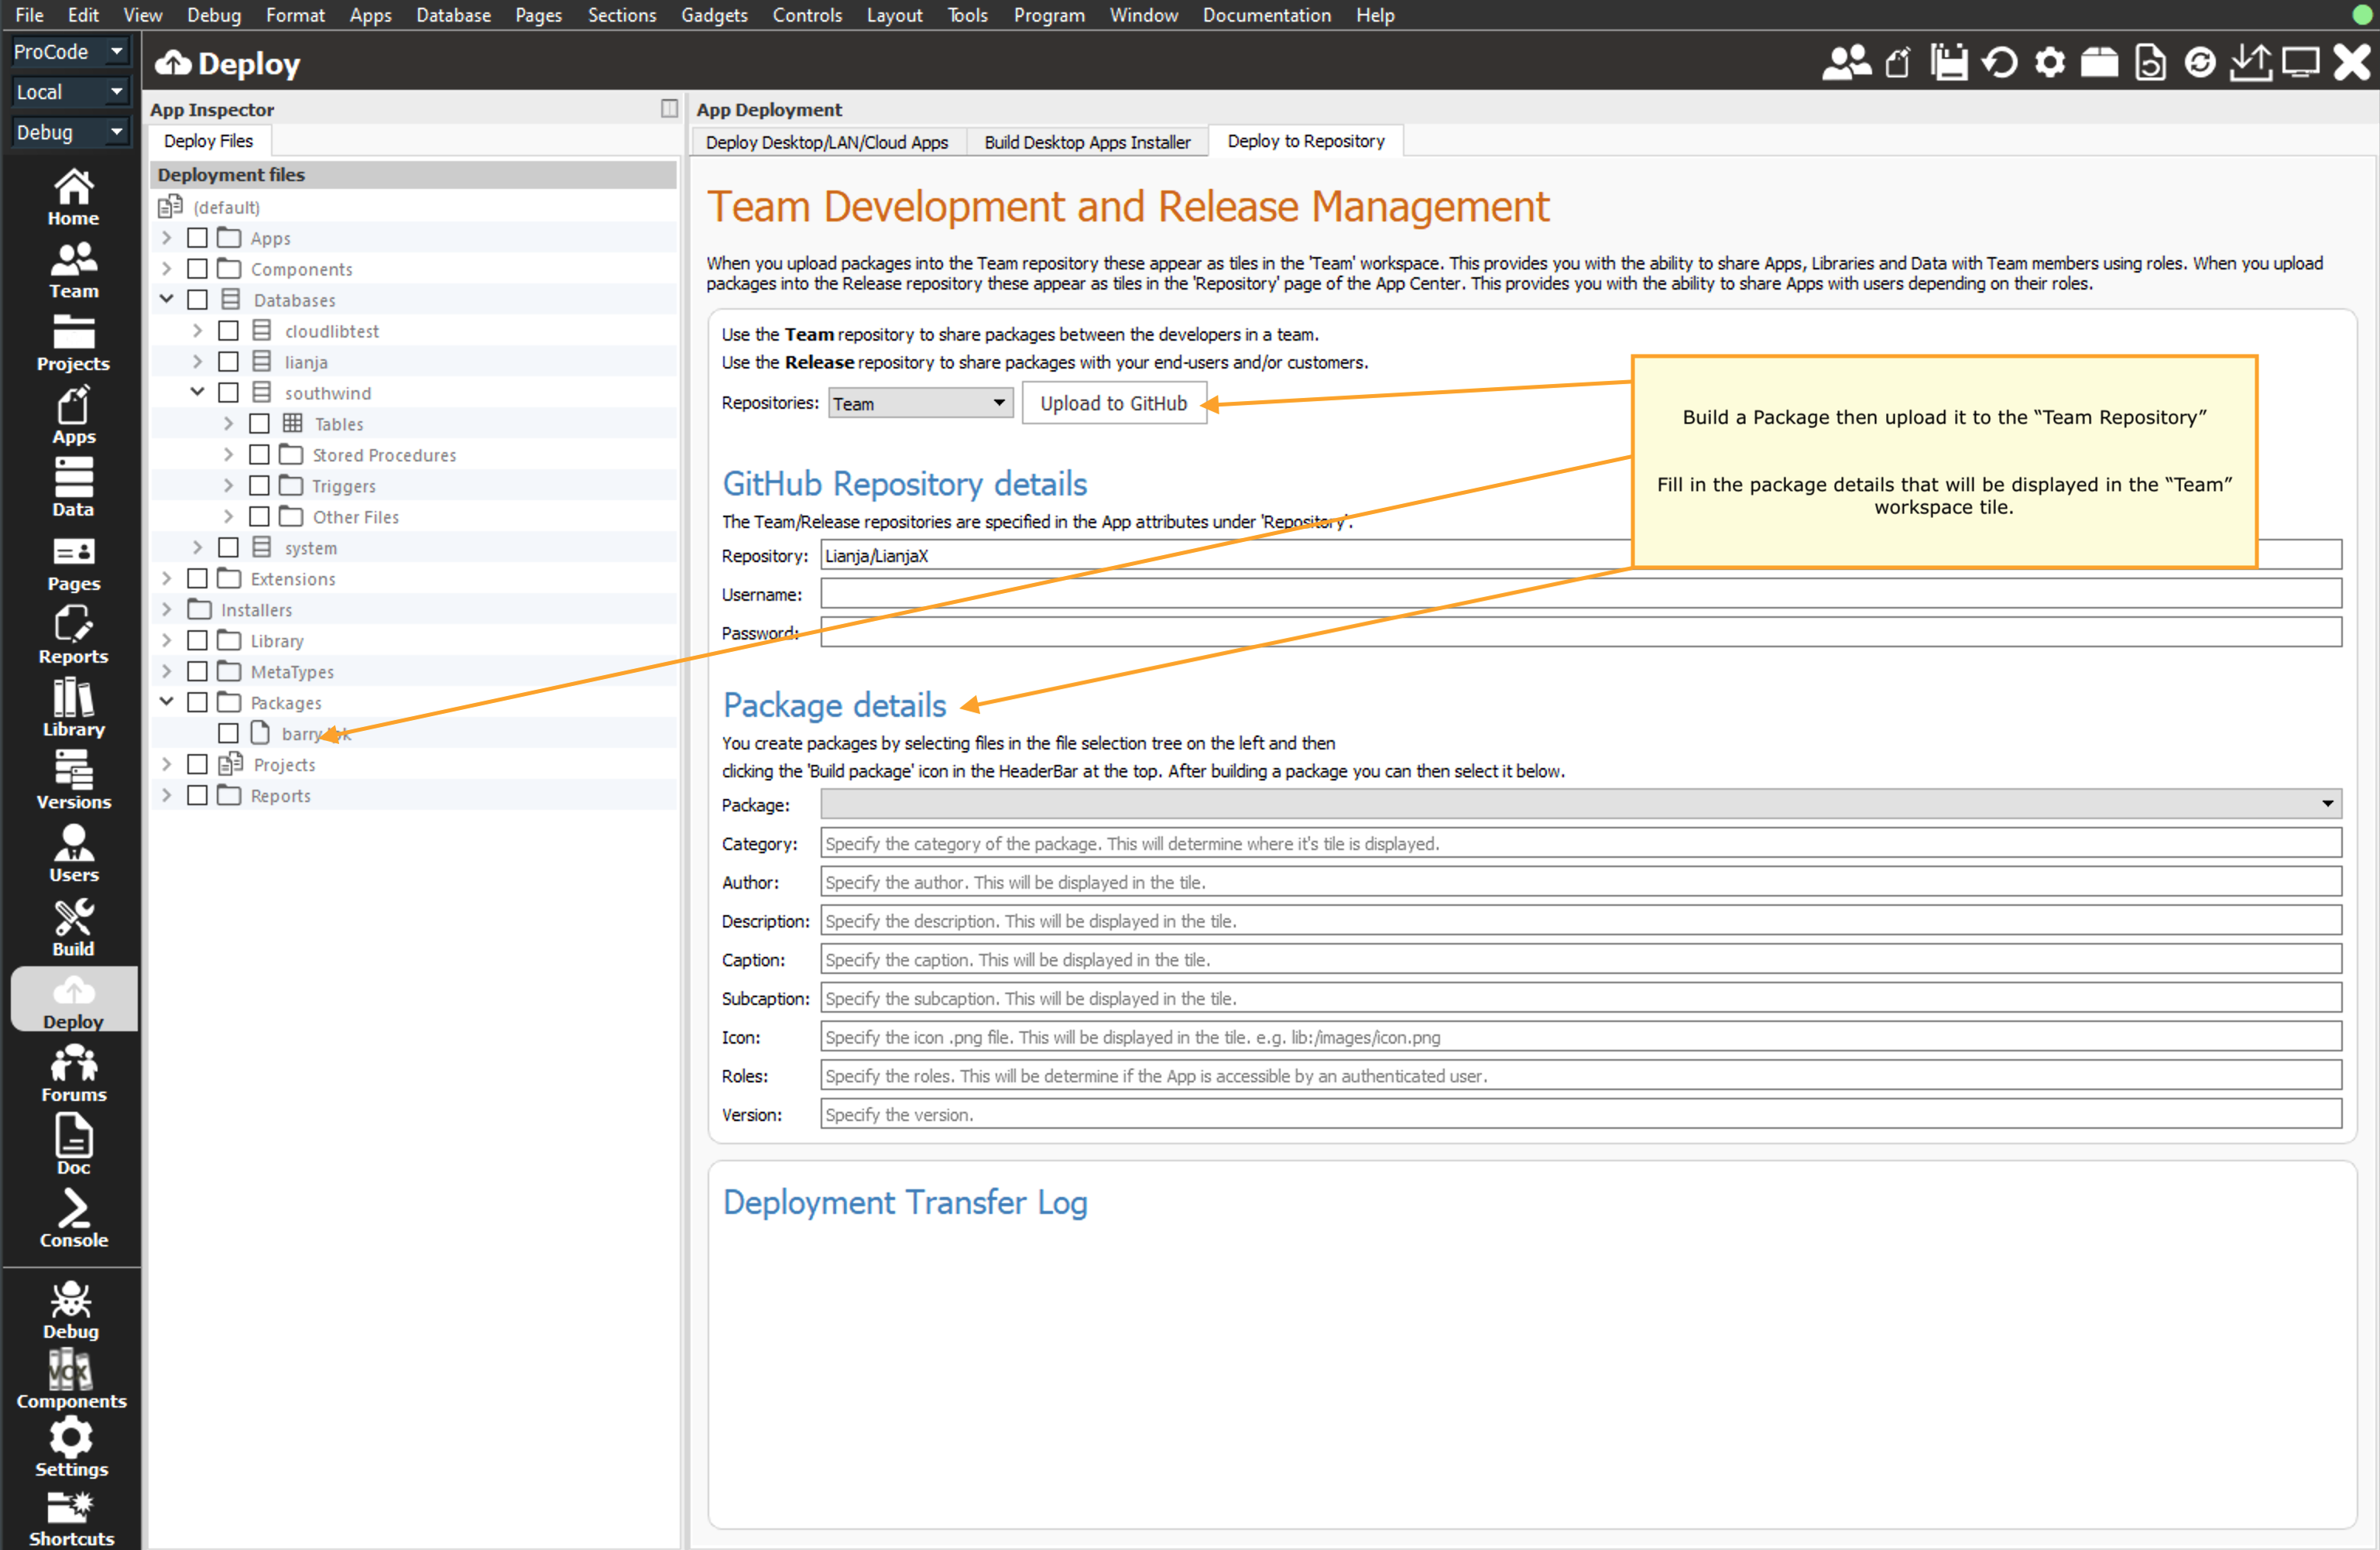This screenshot has width=2380, height=1550.
Task: Check the southwind database checkbox
Action: pyautogui.click(x=228, y=393)
